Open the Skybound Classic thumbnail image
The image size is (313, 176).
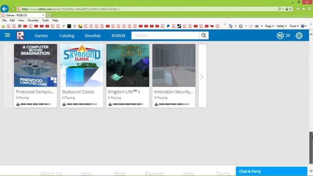(82, 66)
